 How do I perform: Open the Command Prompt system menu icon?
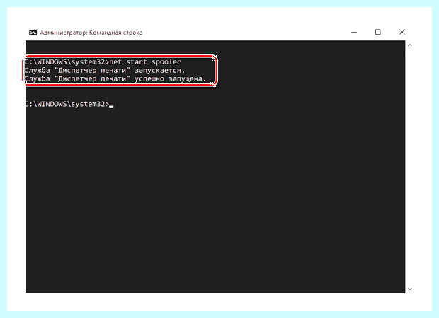coord(33,33)
